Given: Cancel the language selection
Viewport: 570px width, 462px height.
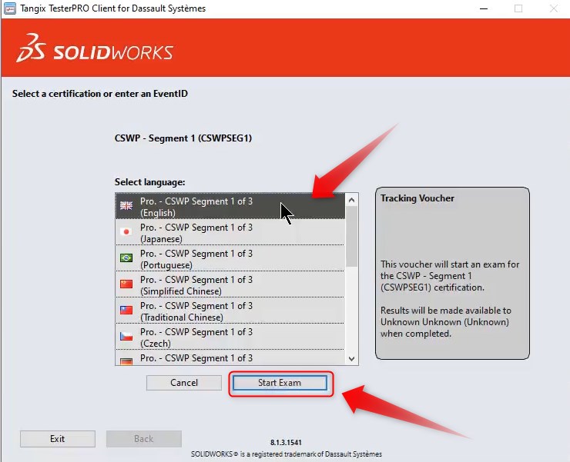Looking at the screenshot, I should [x=184, y=383].
